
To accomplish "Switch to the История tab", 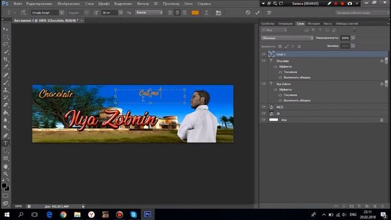I will (x=313, y=24).
